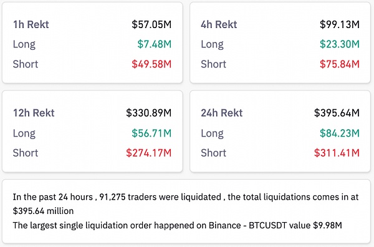Viewport: 374px width, 247px height.
Task: Click the 4h Long value $23.30M
Action: pyautogui.click(x=340, y=44)
